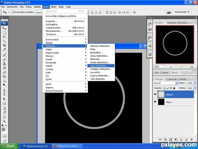The height and width of the screenshot is (149, 198).
Task: Toggle Quick Mask mode
Action: 4,136
